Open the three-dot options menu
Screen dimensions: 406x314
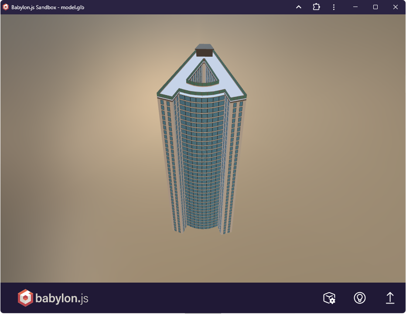[334, 7]
